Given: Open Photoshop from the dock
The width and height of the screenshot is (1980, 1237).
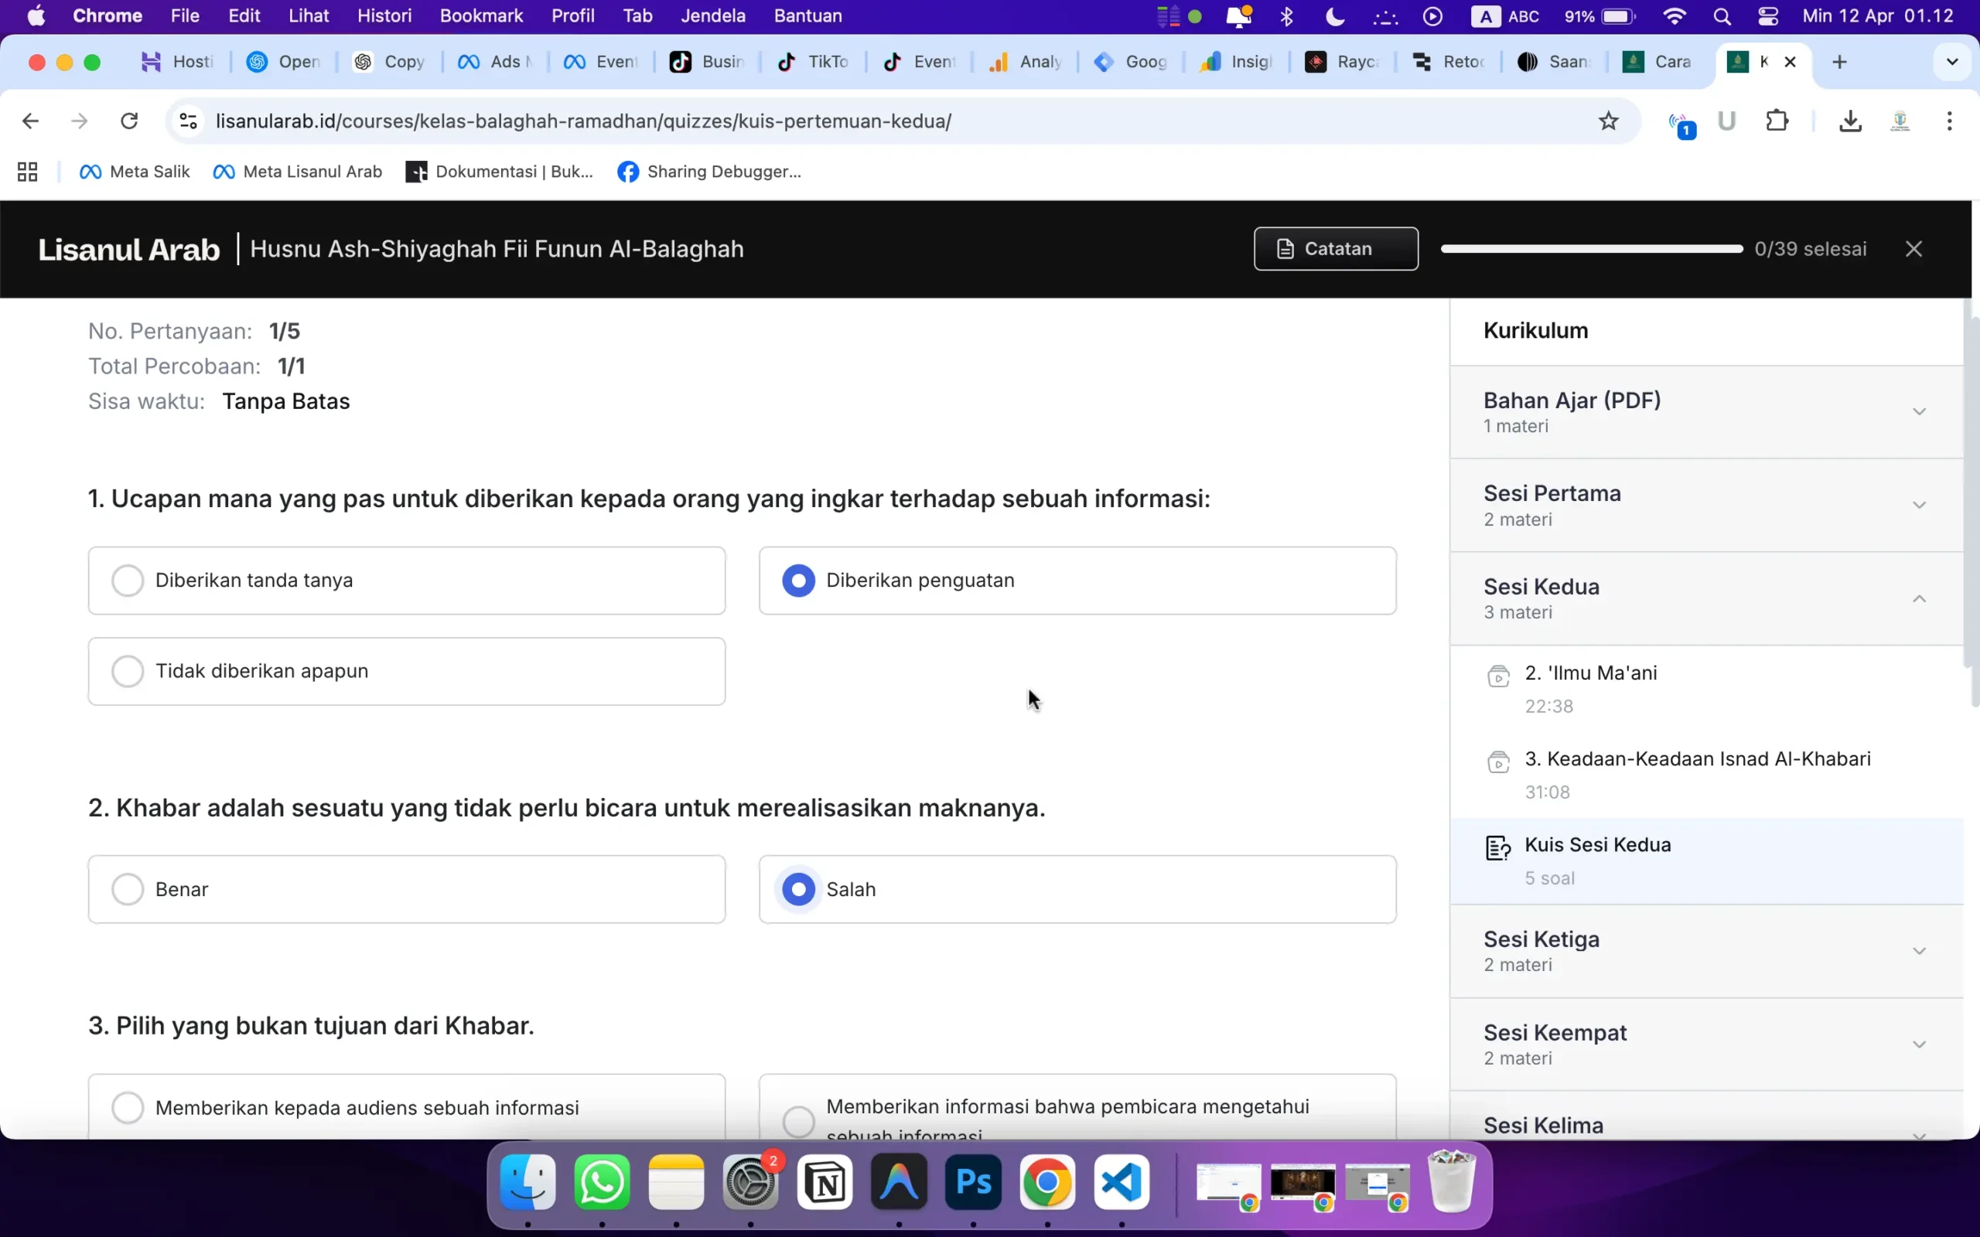Looking at the screenshot, I should click(x=973, y=1182).
